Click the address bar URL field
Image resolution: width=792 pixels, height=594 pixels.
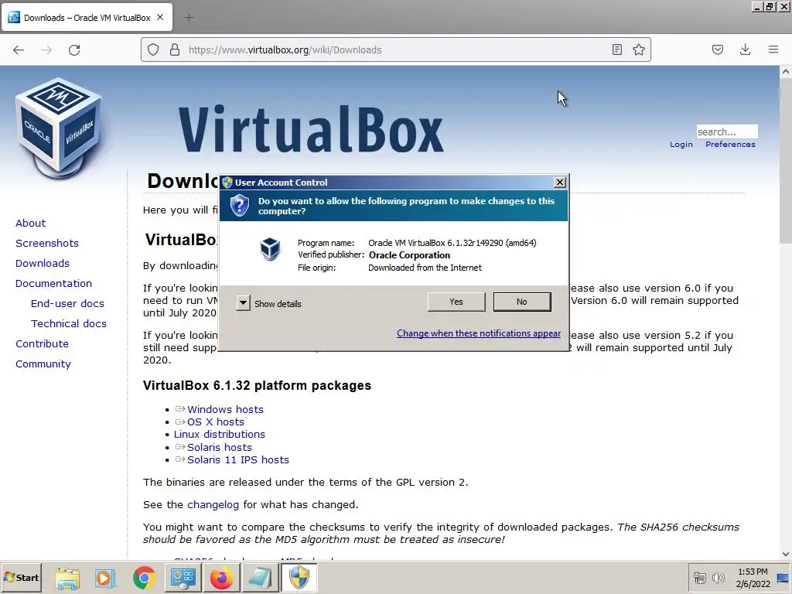[397, 49]
